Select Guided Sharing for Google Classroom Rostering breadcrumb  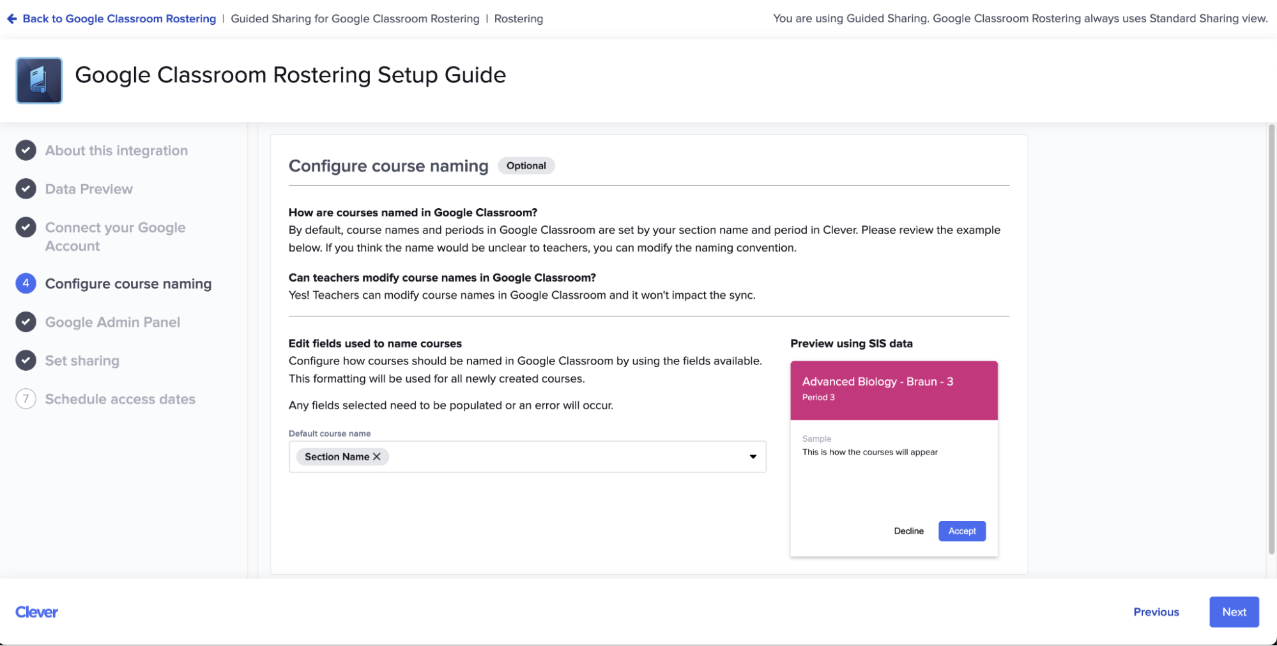pyautogui.click(x=356, y=19)
